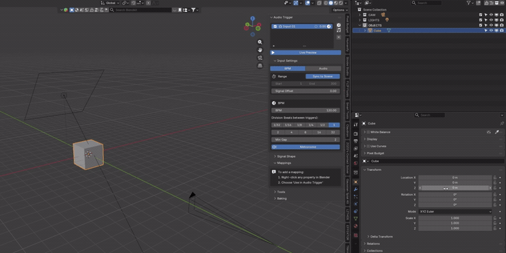This screenshot has width=506, height=253.
Task: Click the Sync to Scene button
Action: tap(323, 77)
